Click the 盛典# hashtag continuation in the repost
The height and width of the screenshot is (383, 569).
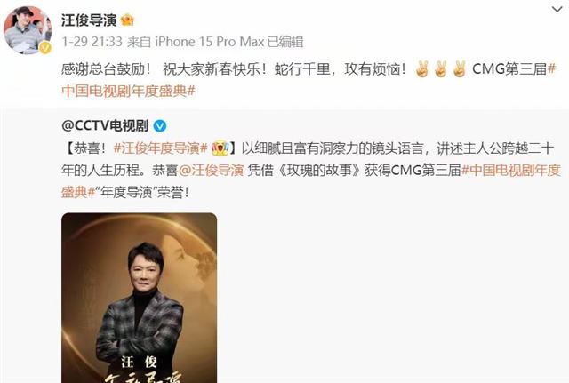point(78,192)
